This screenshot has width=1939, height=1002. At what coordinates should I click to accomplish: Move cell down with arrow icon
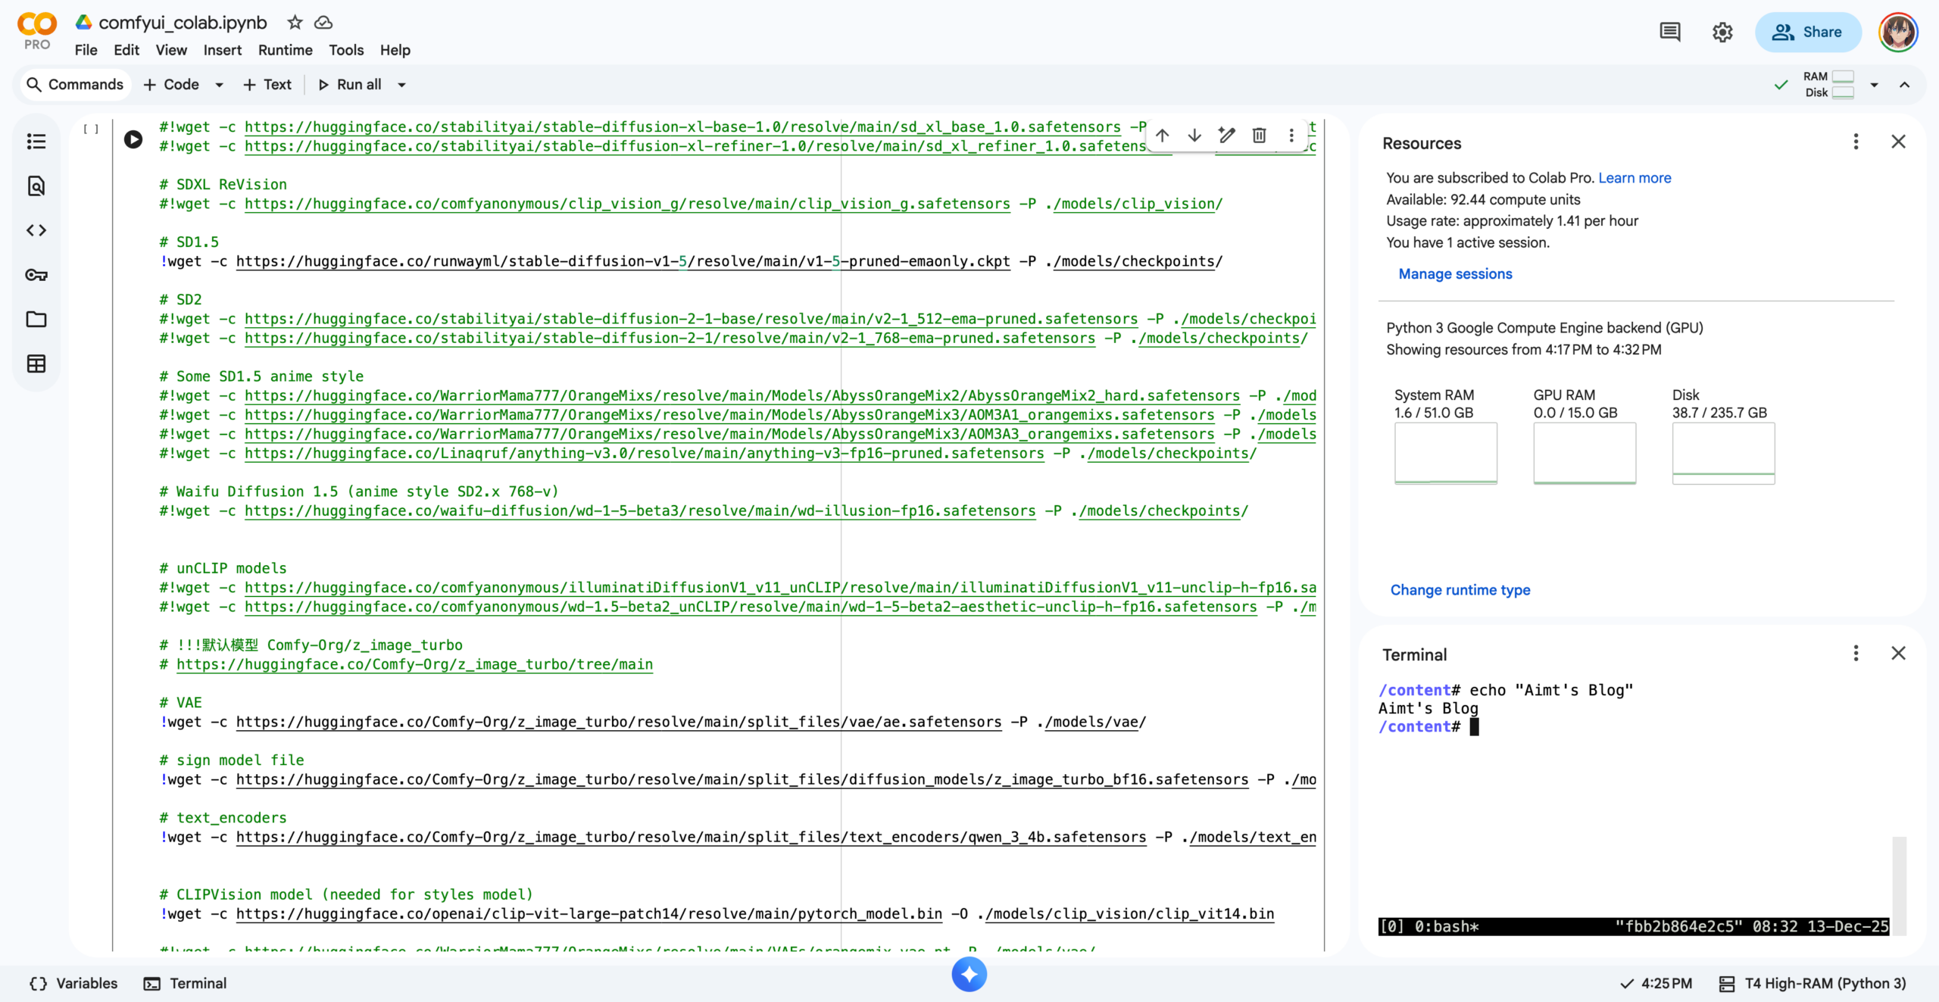1194,136
